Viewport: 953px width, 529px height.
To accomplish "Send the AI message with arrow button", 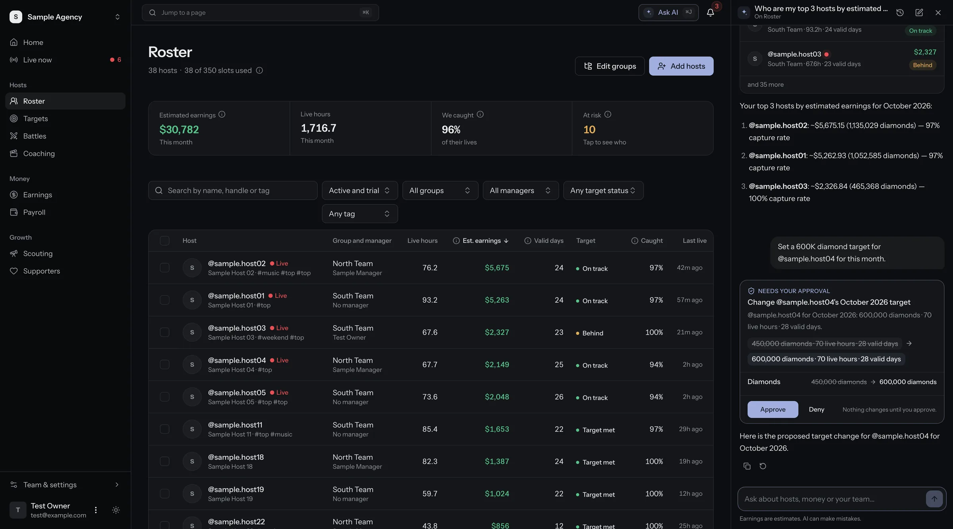I will click(934, 499).
